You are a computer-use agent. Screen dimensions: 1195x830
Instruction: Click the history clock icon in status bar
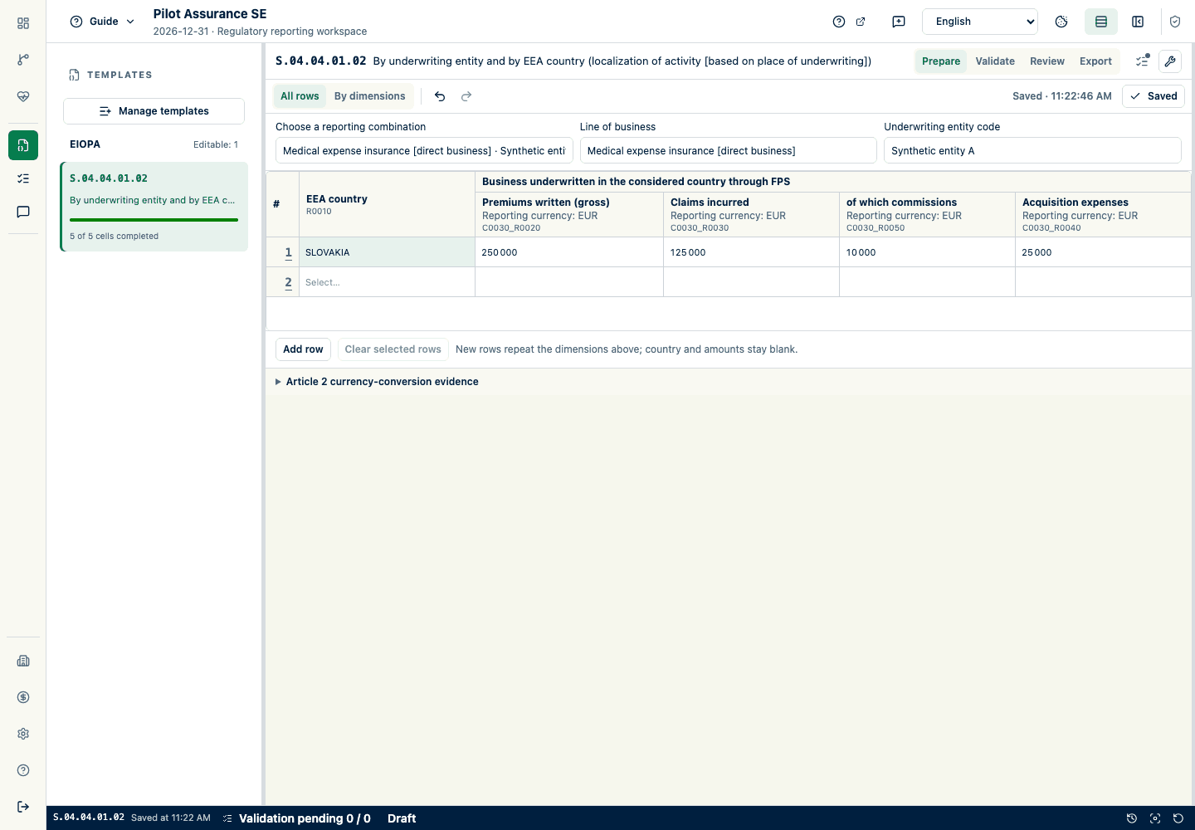click(1131, 818)
